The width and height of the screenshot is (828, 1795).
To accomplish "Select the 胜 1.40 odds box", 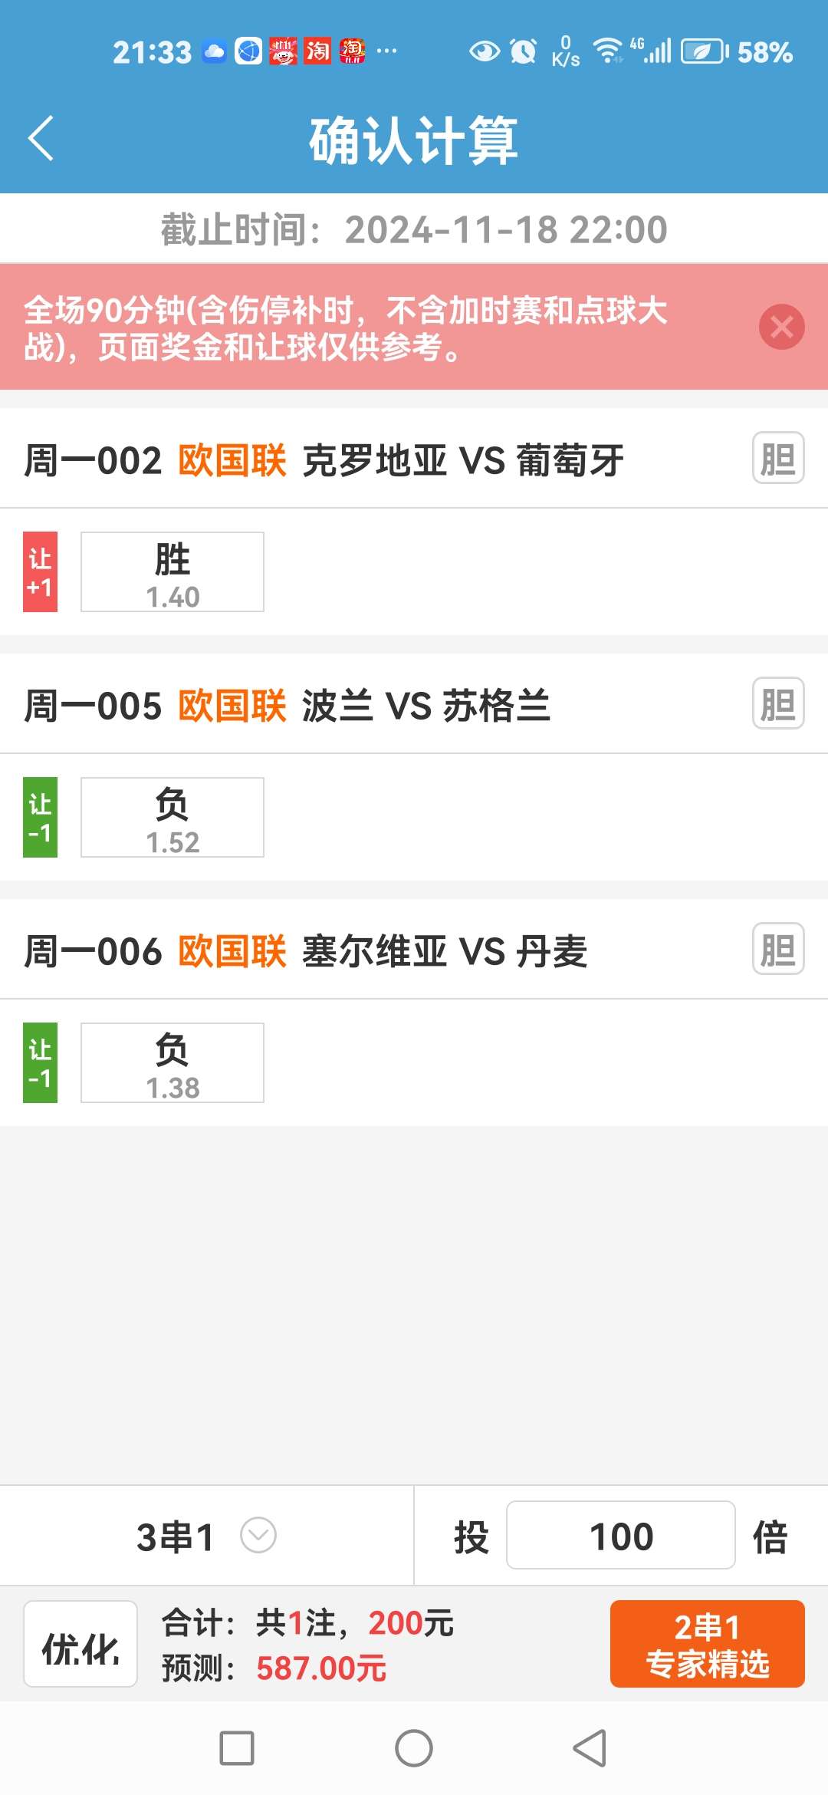I will [x=172, y=572].
